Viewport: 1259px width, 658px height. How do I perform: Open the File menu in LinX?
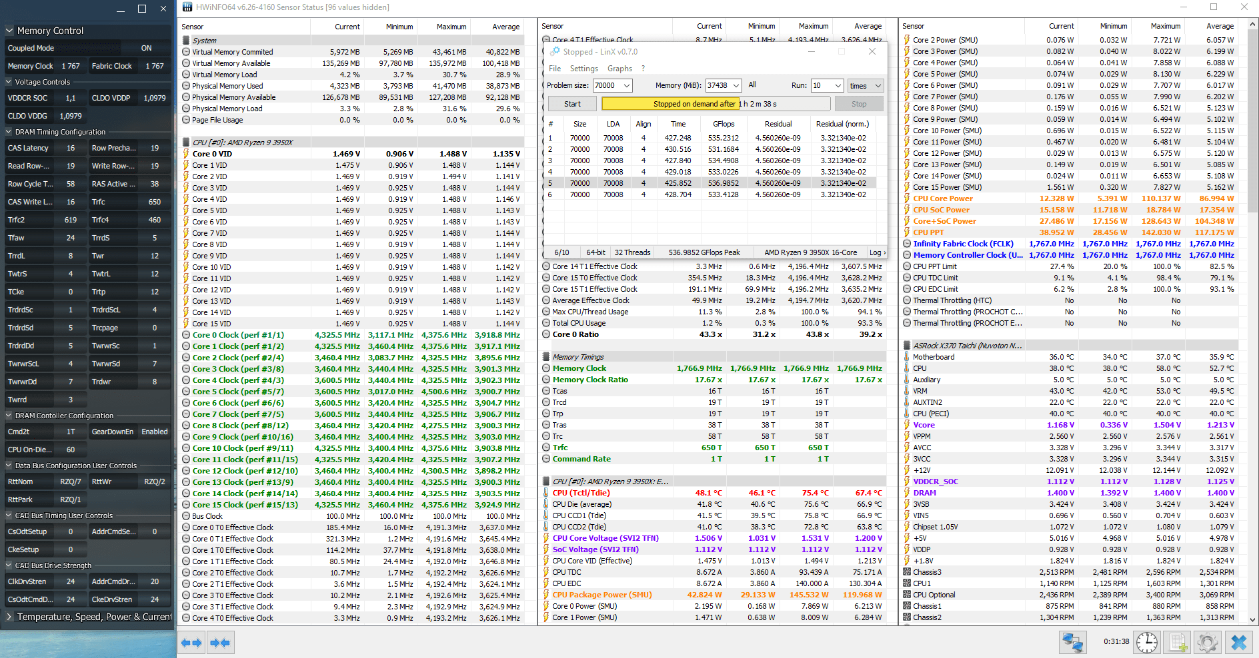555,69
